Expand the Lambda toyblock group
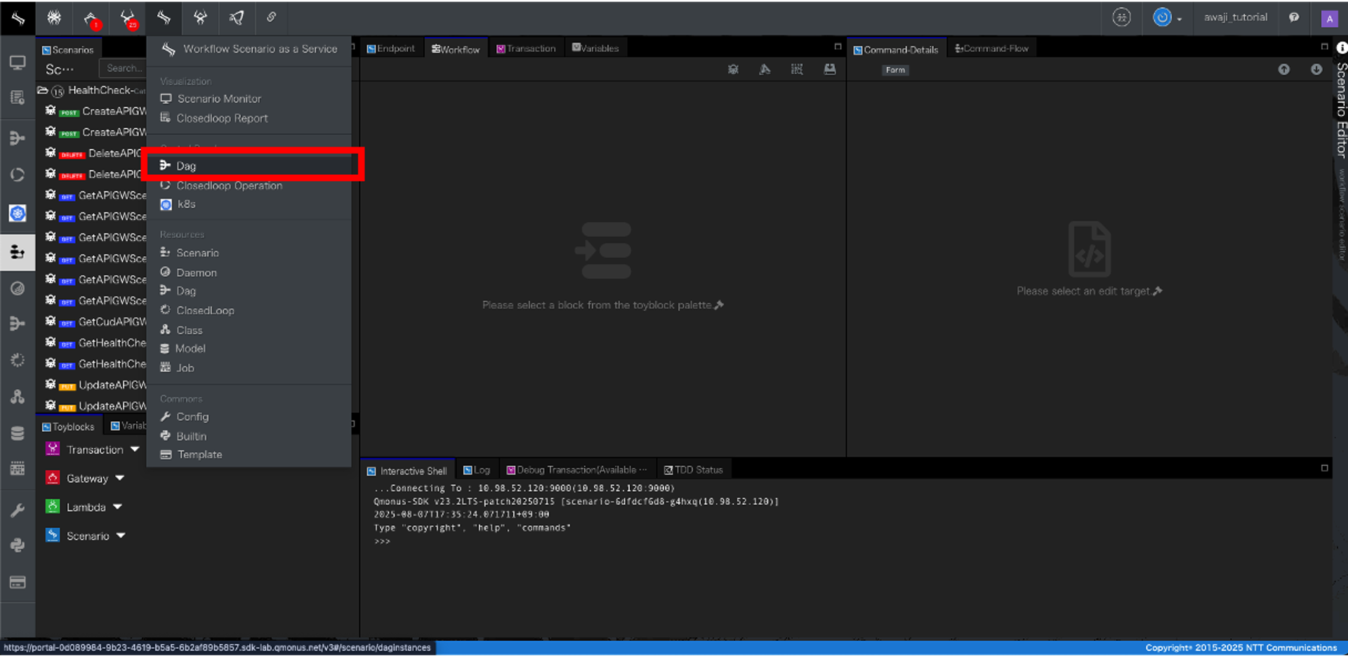The image size is (1348, 657). 117,507
